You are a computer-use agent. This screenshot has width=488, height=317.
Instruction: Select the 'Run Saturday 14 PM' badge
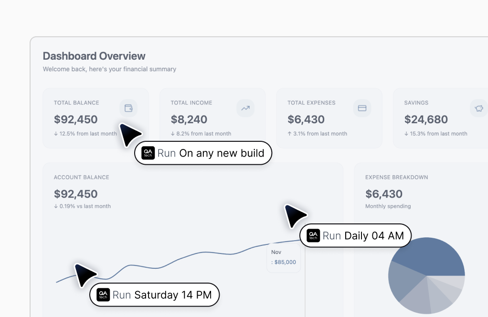point(154,295)
